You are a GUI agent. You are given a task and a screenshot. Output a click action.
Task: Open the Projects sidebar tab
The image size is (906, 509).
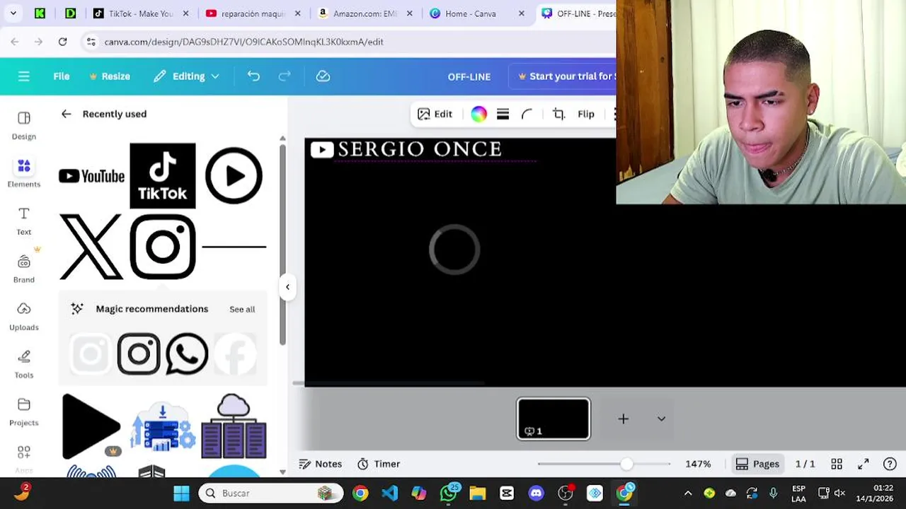coord(24,411)
